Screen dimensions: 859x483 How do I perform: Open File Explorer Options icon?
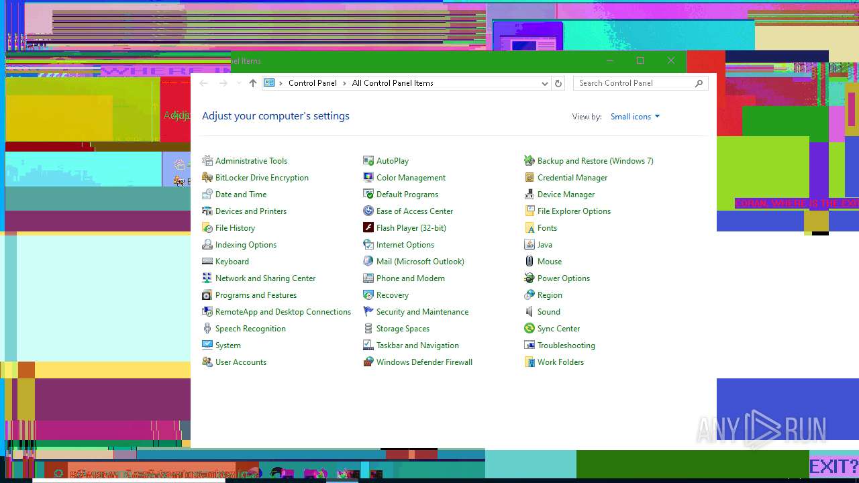[x=529, y=211]
